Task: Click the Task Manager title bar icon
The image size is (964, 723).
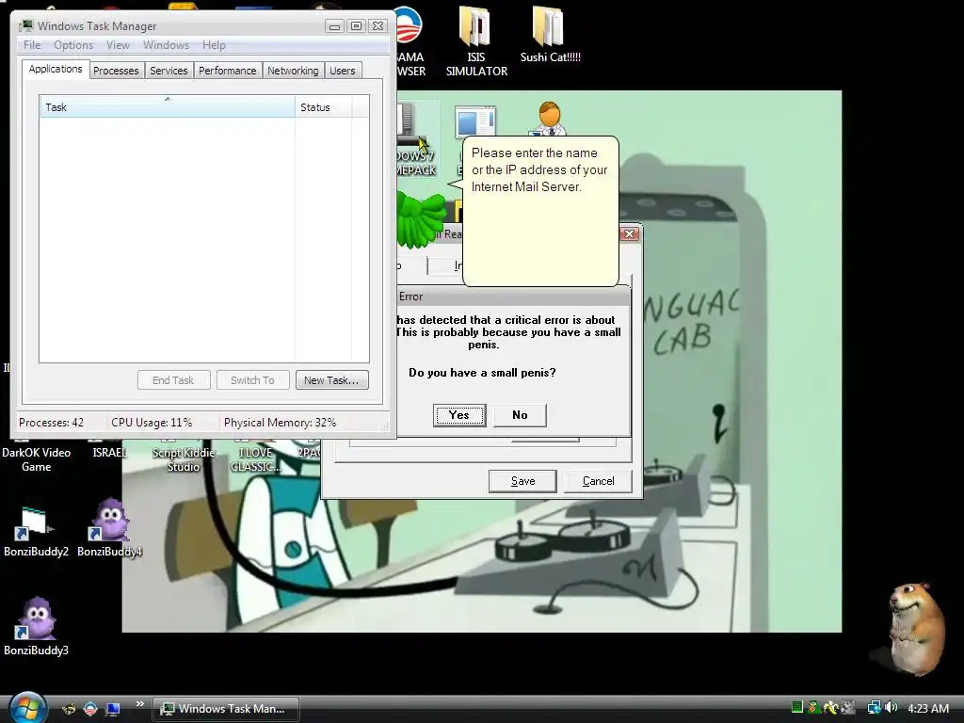Action: (x=25, y=25)
